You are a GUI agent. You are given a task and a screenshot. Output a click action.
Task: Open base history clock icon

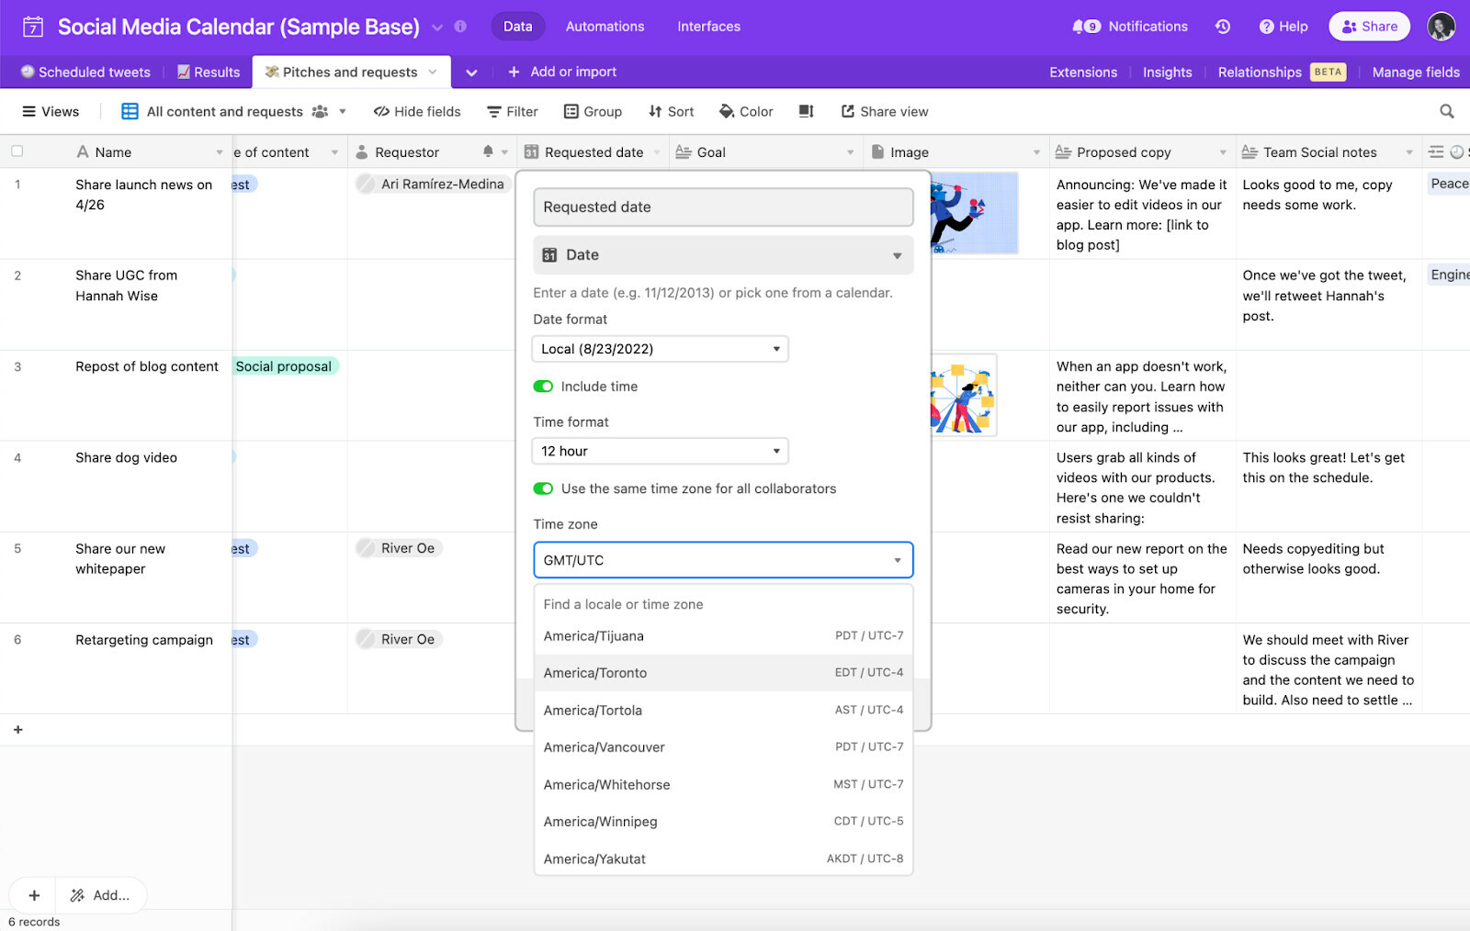(1223, 27)
